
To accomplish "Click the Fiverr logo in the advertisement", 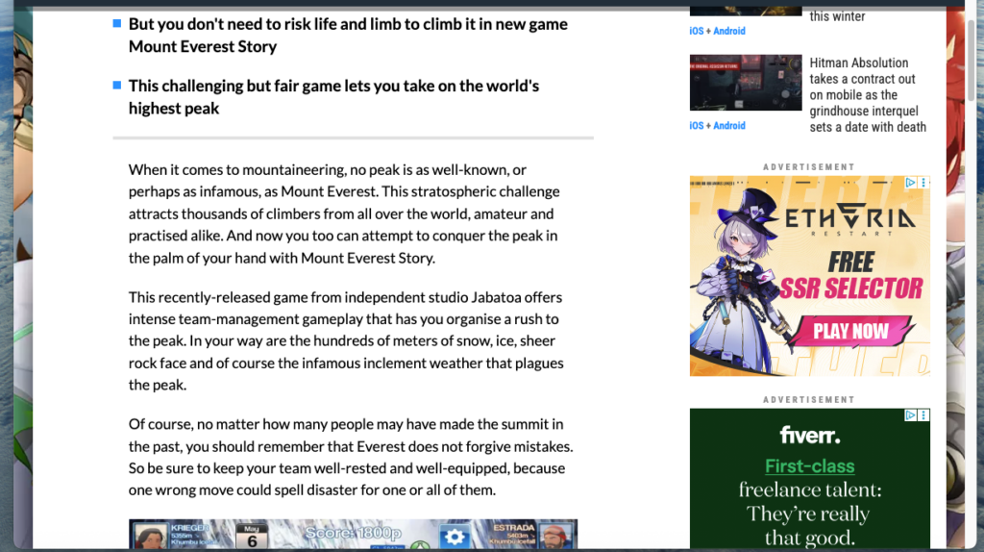I will pyautogui.click(x=809, y=435).
